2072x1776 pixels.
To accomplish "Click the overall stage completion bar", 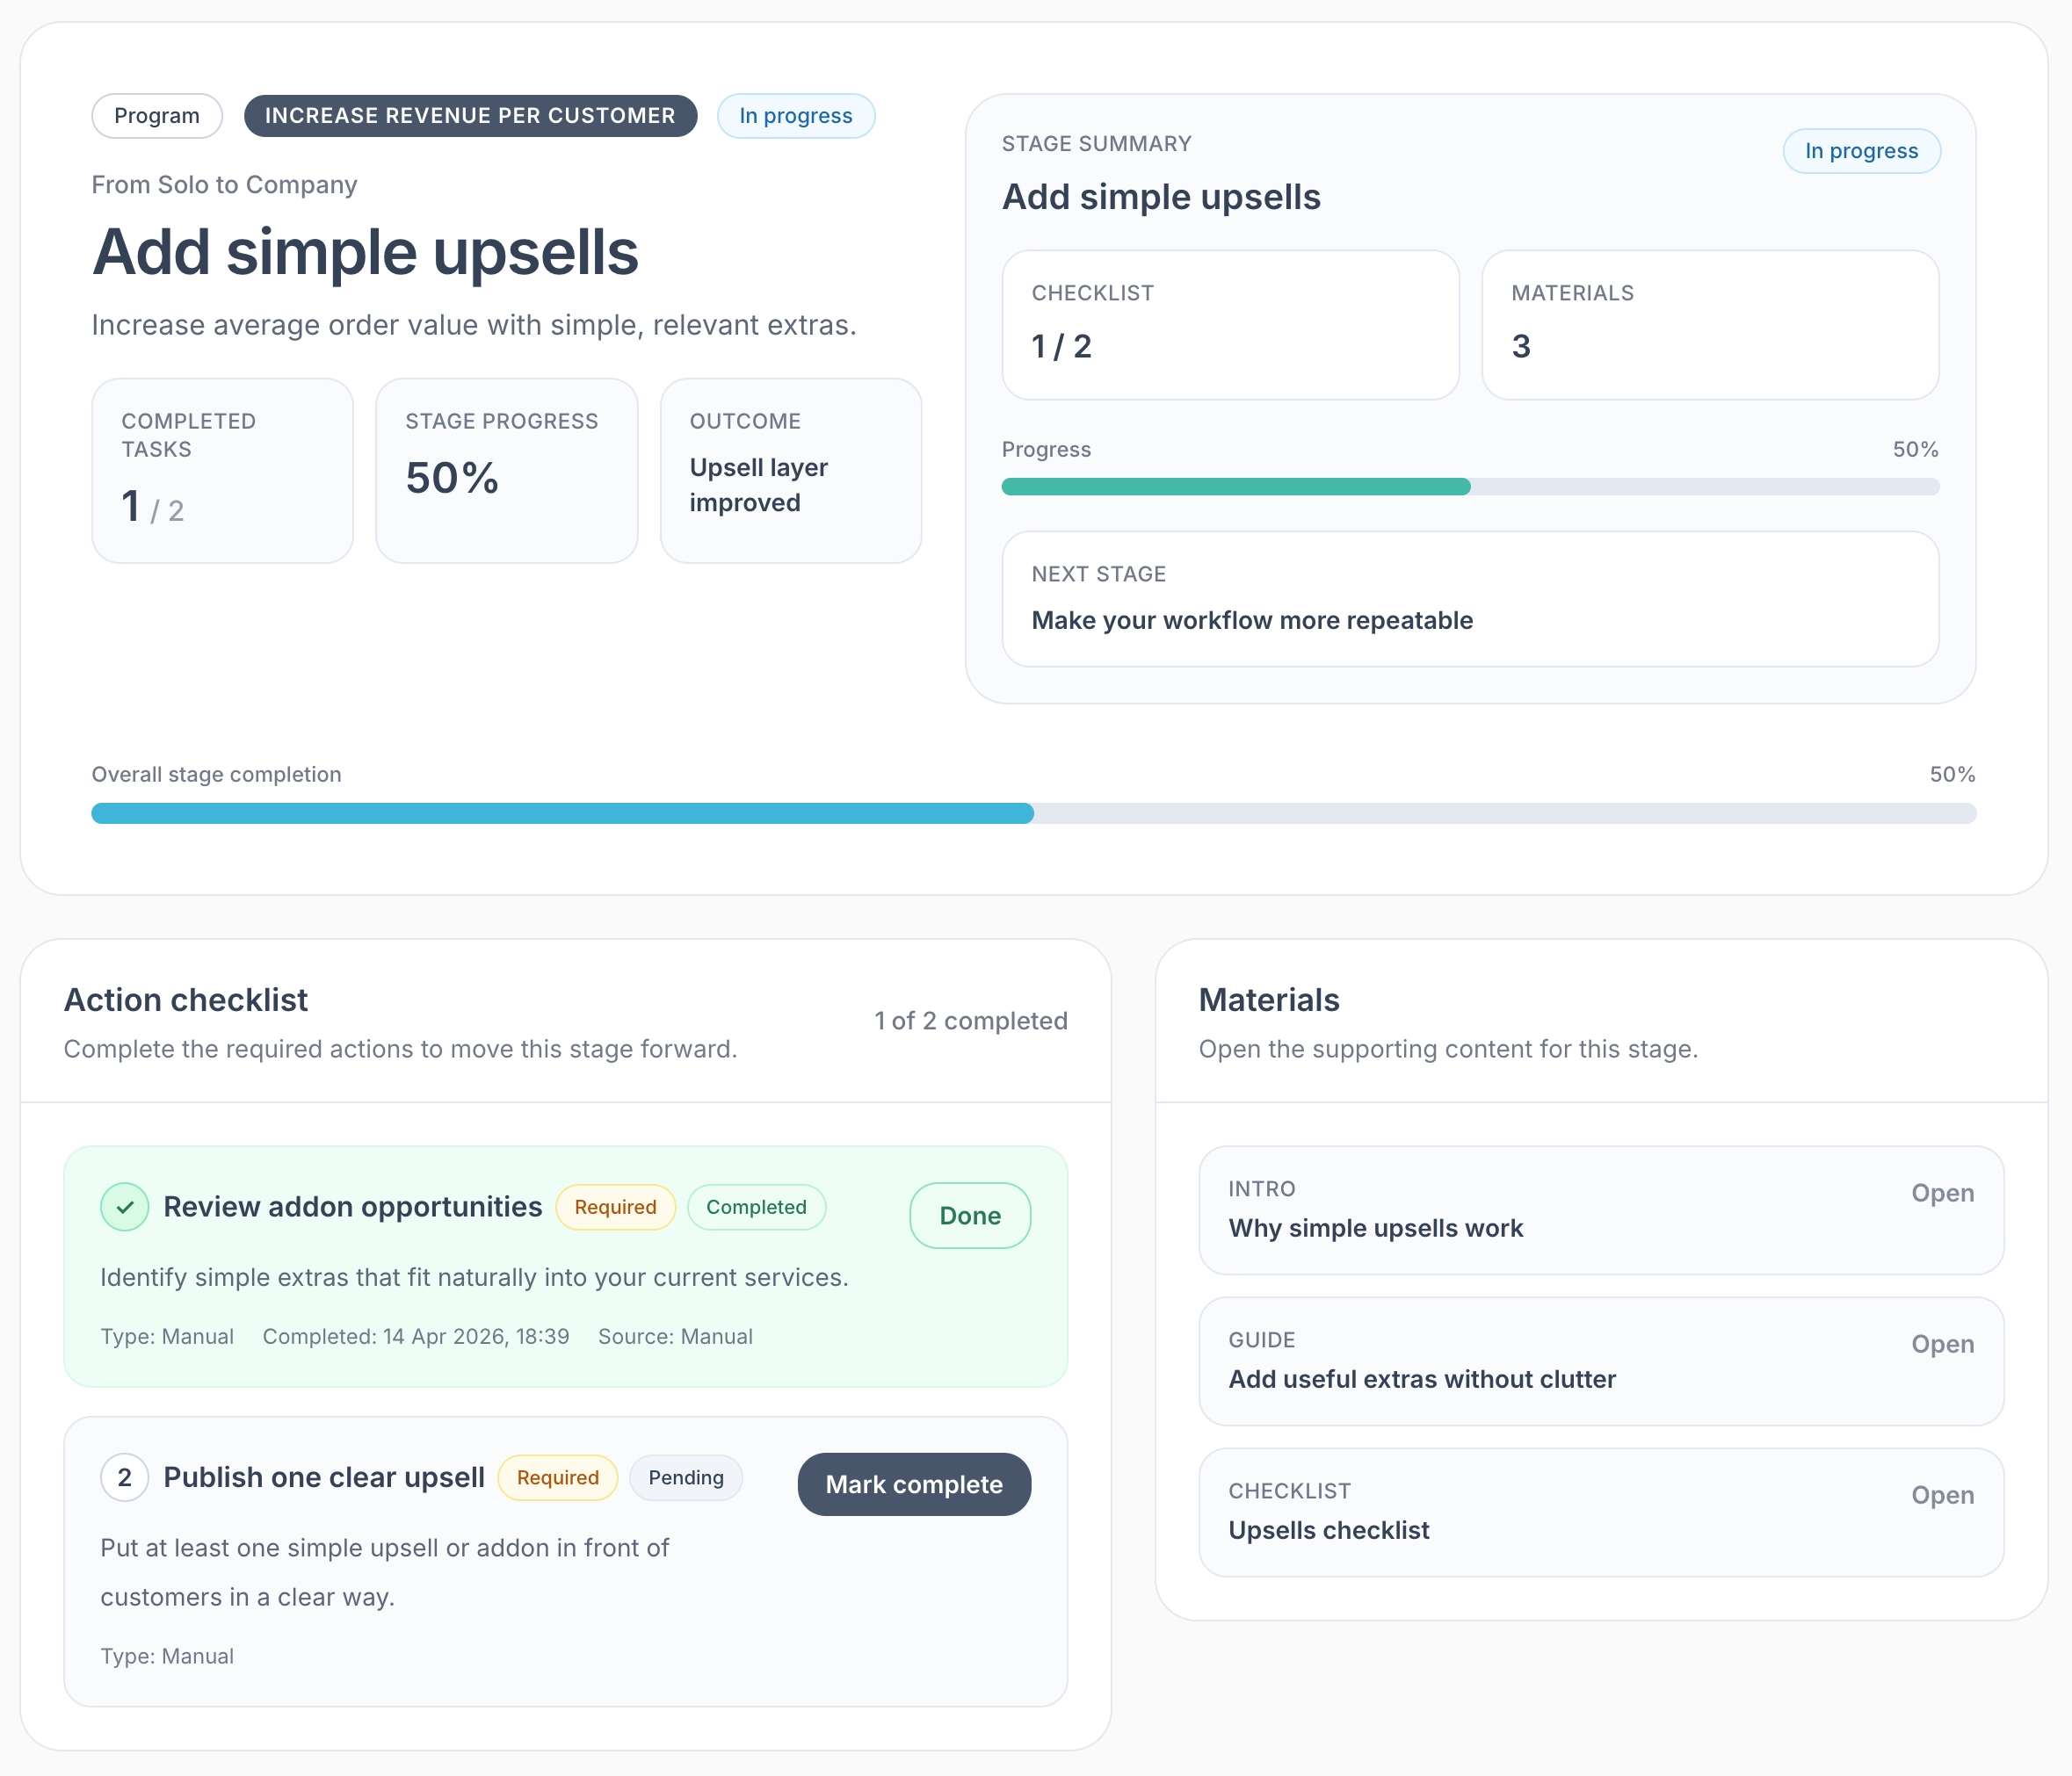I will (x=1033, y=813).
